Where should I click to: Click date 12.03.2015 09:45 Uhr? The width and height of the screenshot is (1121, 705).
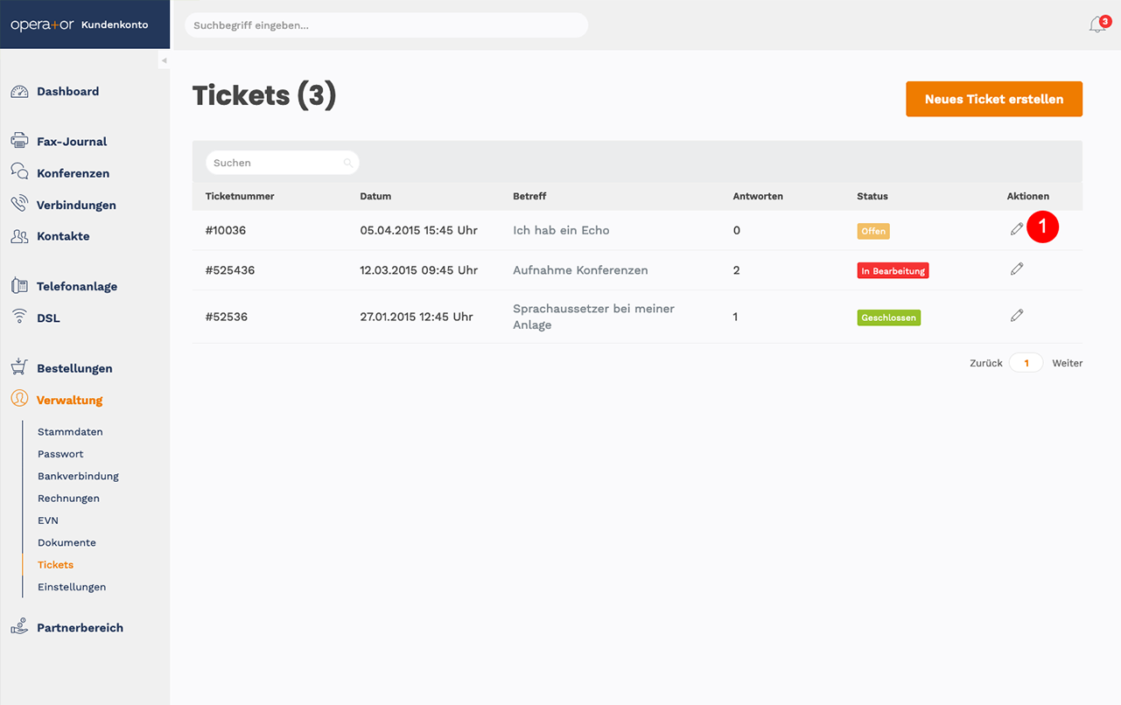pyautogui.click(x=418, y=270)
